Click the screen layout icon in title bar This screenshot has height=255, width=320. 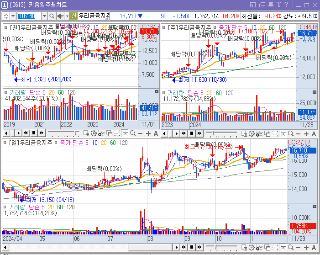coord(253,5)
